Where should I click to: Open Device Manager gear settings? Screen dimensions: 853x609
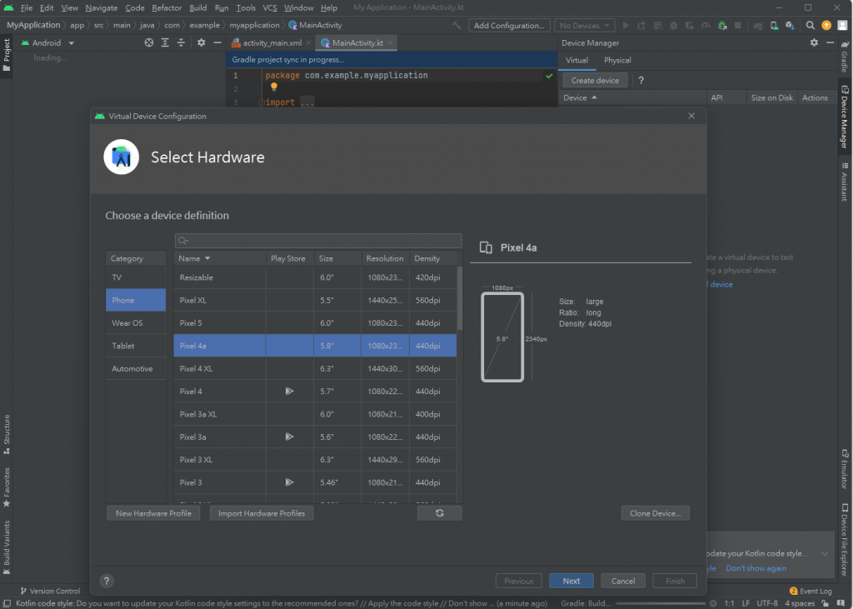(x=814, y=42)
